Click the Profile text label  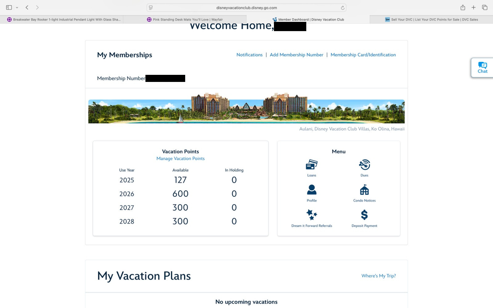[x=312, y=201]
